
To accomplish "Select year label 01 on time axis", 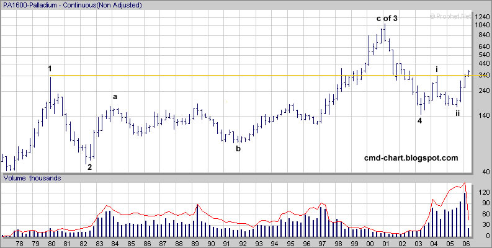I will (386, 244).
